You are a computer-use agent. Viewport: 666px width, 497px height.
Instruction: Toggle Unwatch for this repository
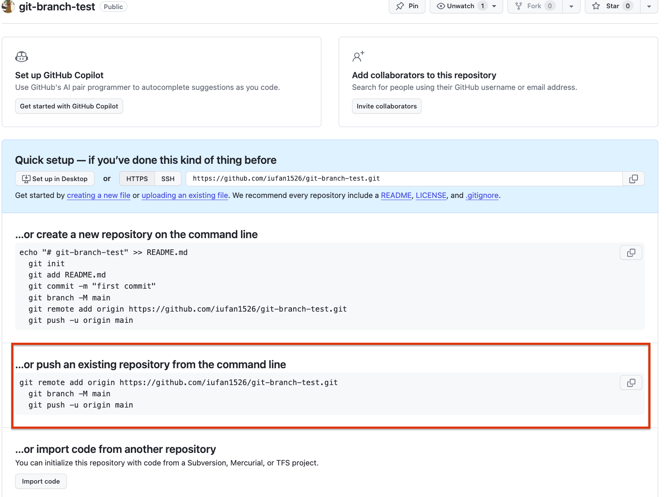(461, 6)
